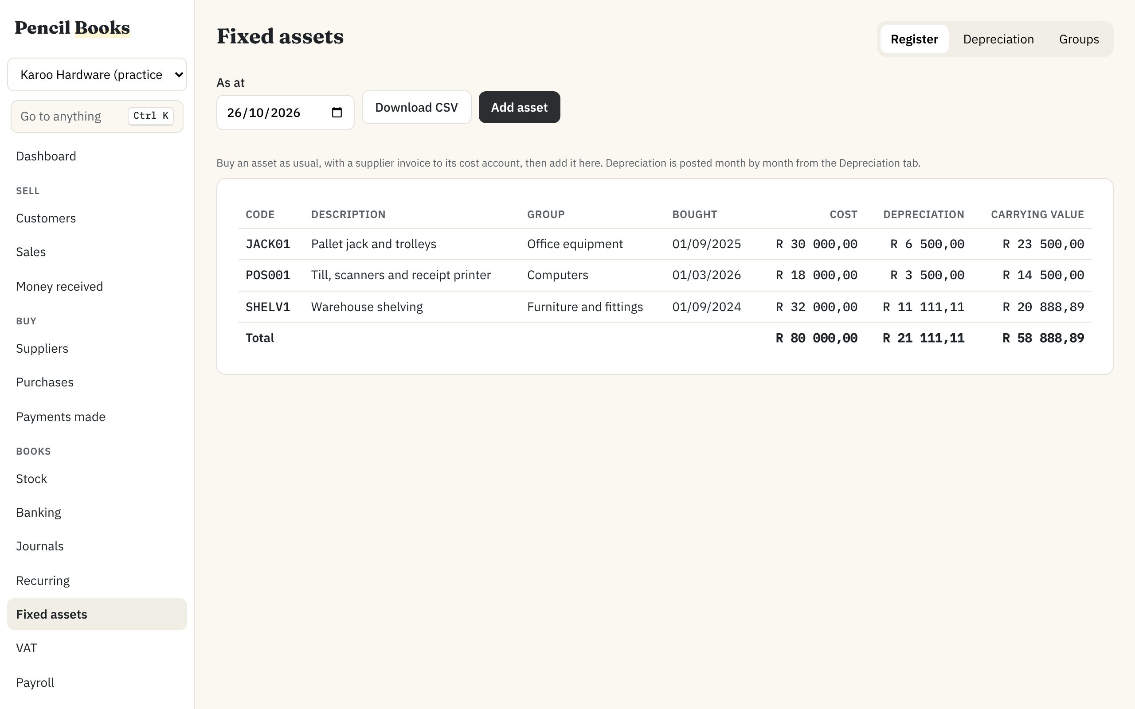Click total cost R 80 000,00
Viewport: 1135px width, 709px height.
817,338
